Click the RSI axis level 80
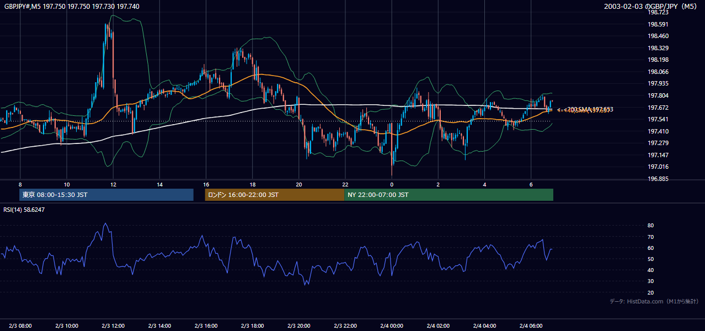Image resolution: width=705 pixels, height=331 pixels. (650, 226)
